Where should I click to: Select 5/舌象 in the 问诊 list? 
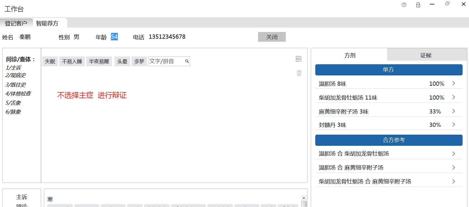(13, 103)
